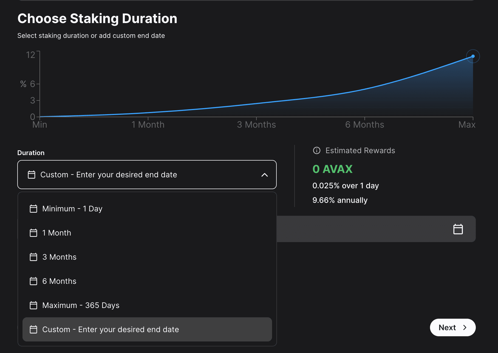Click the Estimated Rewards info icon
Image resolution: width=498 pixels, height=353 pixels.
point(316,150)
